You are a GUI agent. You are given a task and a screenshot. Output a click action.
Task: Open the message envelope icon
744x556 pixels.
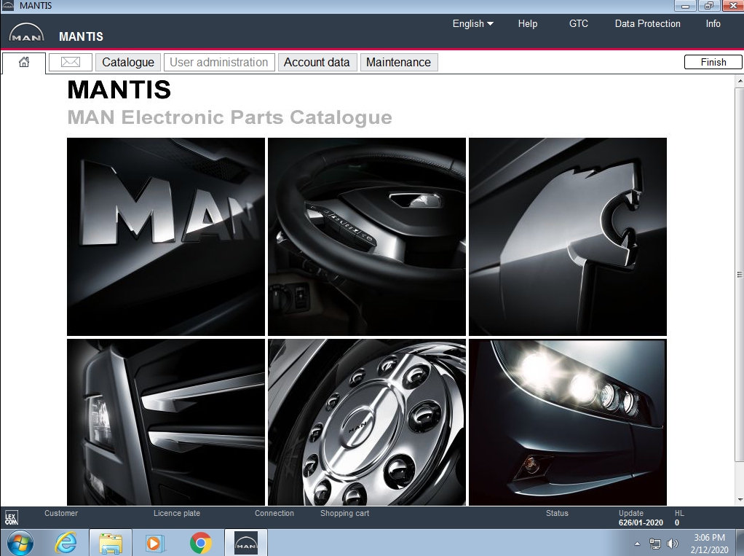click(70, 62)
